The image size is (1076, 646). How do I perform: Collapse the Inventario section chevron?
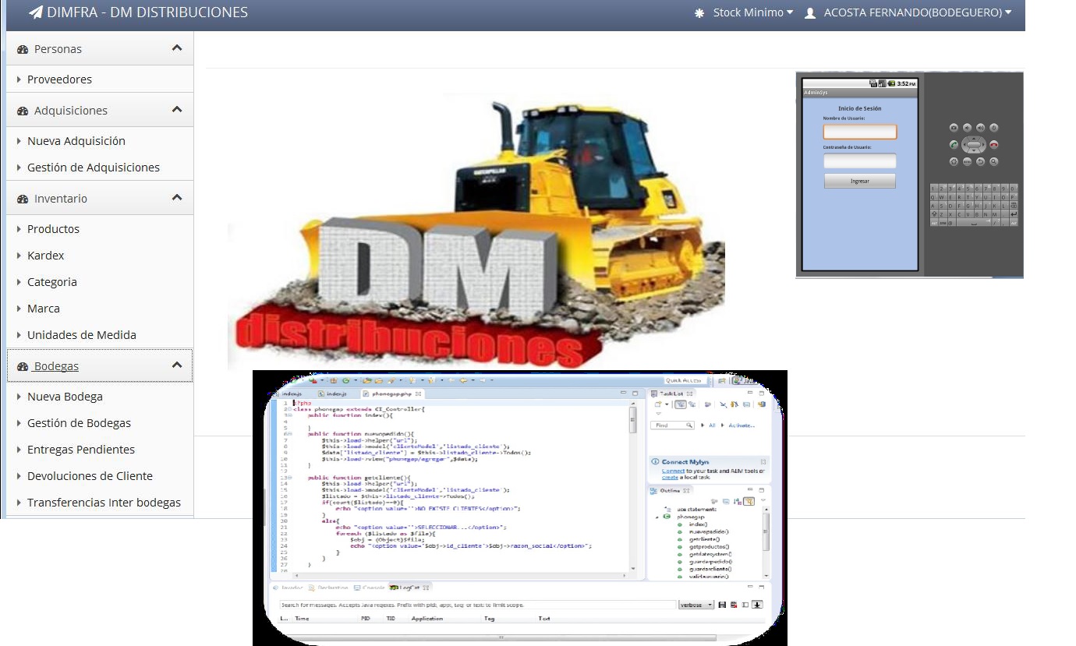coord(177,198)
